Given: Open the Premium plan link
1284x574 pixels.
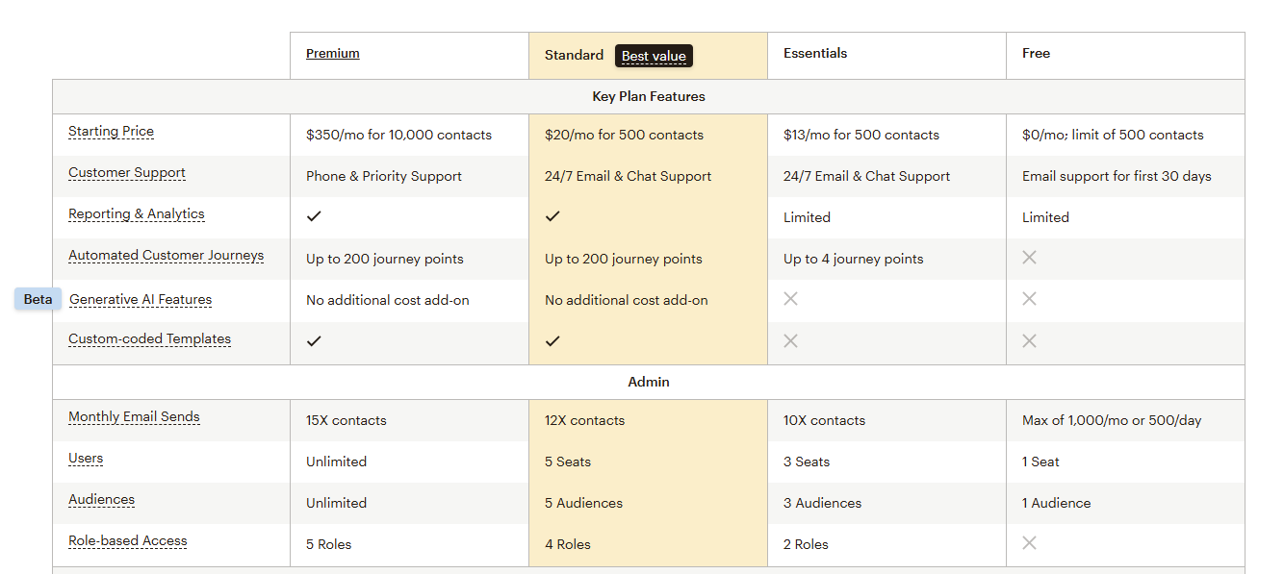Looking at the screenshot, I should (x=332, y=53).
